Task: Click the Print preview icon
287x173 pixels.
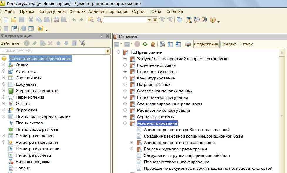Action: (x=64, y=20)
